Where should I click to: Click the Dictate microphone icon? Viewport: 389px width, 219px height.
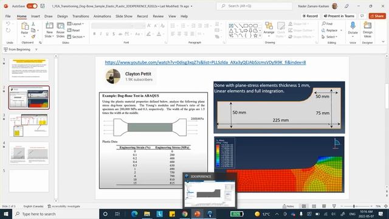tap(353, 26)
